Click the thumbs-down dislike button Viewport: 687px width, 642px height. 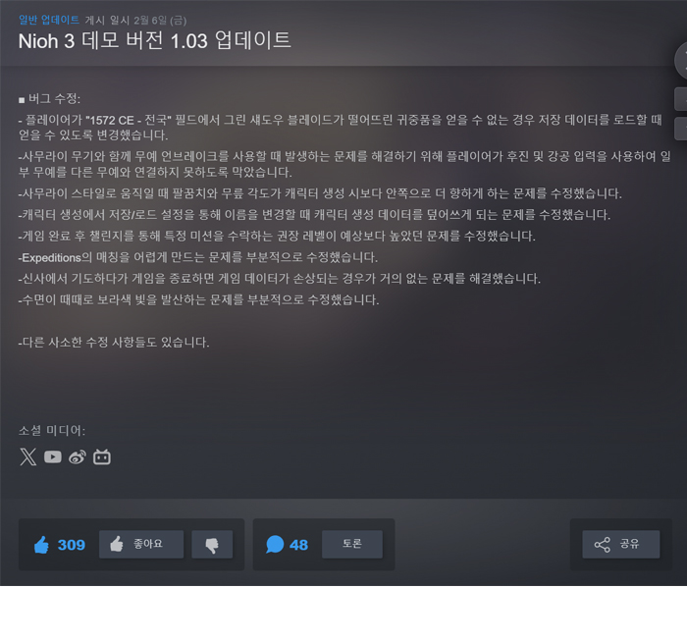click(212, 544)
